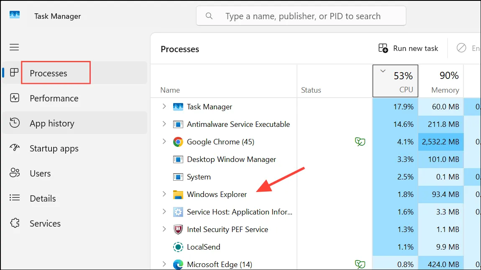Click the Run new task button
The image size is (481, 270).
408,48
